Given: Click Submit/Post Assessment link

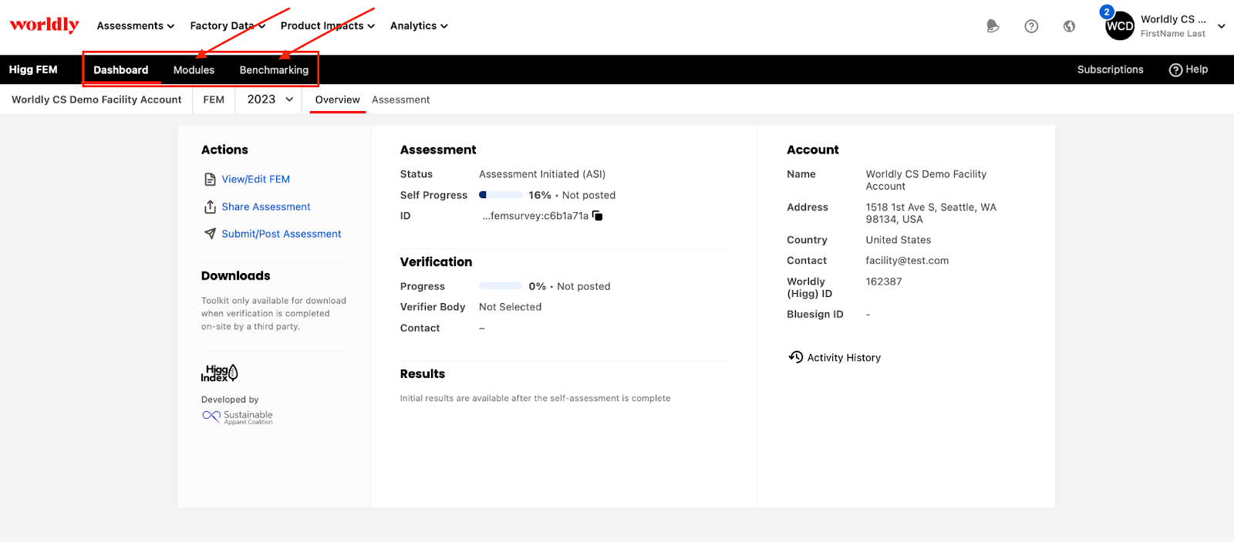Looking at the screenshot, I should click(281, 234).
